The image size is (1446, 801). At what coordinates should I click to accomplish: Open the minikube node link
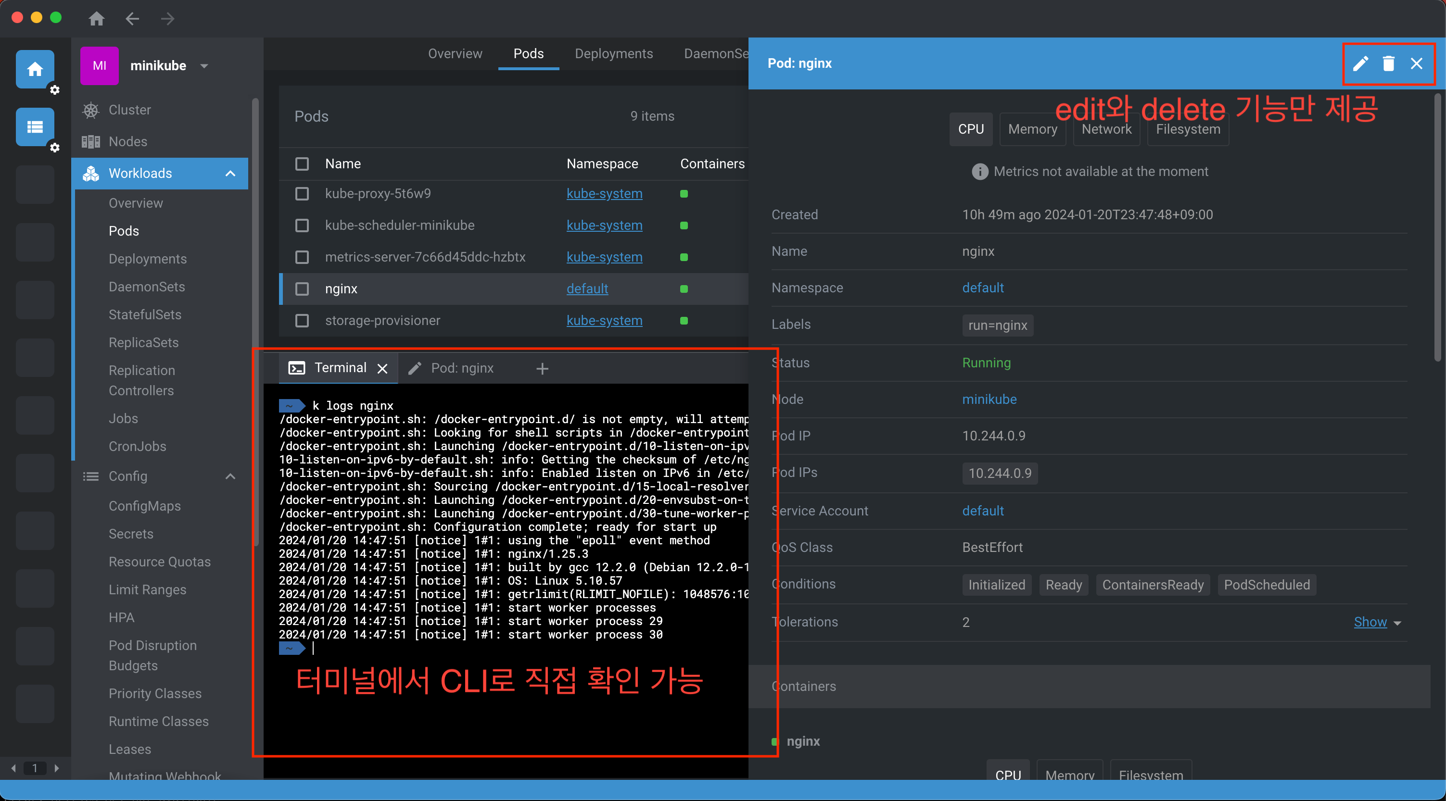tap(989, 399)
